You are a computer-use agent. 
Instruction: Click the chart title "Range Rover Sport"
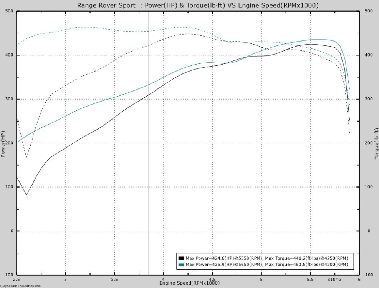[106, 5]
